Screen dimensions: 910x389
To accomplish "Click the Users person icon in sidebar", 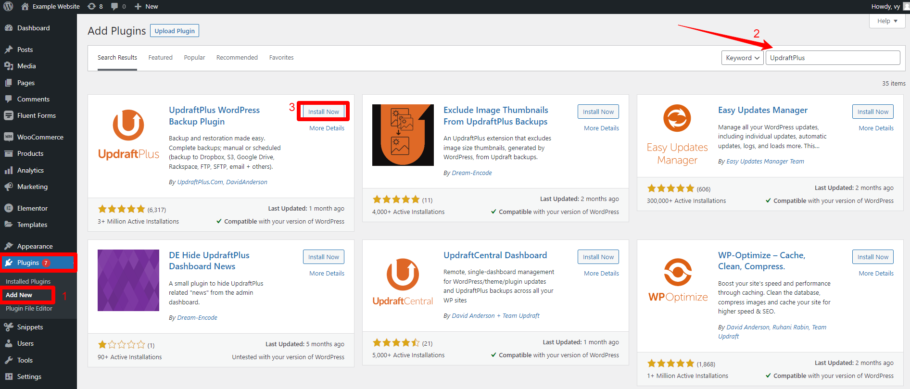I will tap(9, 343).
